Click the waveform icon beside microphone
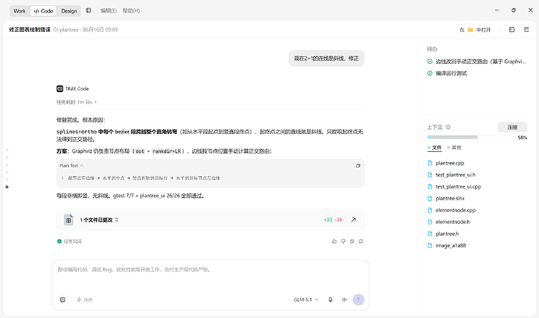 click(x=344, y=300)
